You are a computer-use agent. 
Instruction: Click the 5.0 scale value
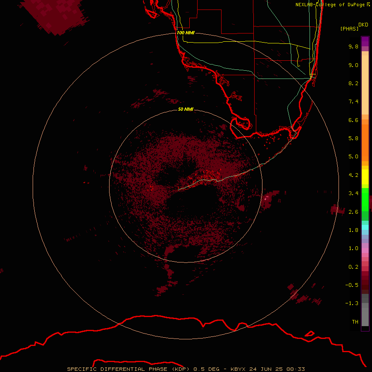(353, 157)
